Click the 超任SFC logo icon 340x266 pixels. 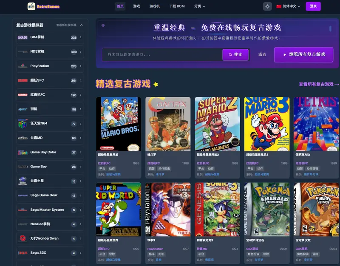[23, 80]
